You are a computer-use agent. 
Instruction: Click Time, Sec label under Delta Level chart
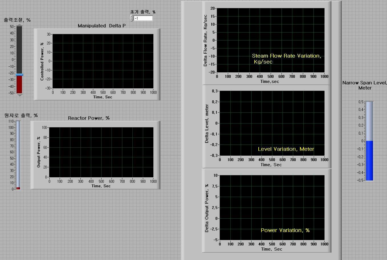pyautogui.click(x=271, y=165)
